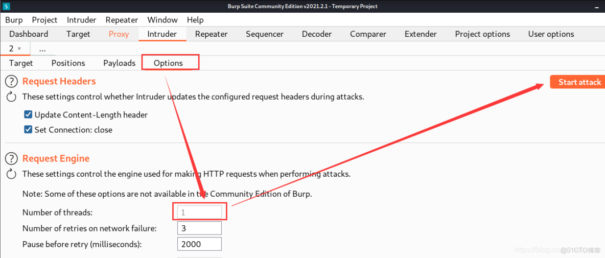Open the Intruder menu
This screenshot has height=258, width=605.
pyautogui.click(x=81, y=20)
